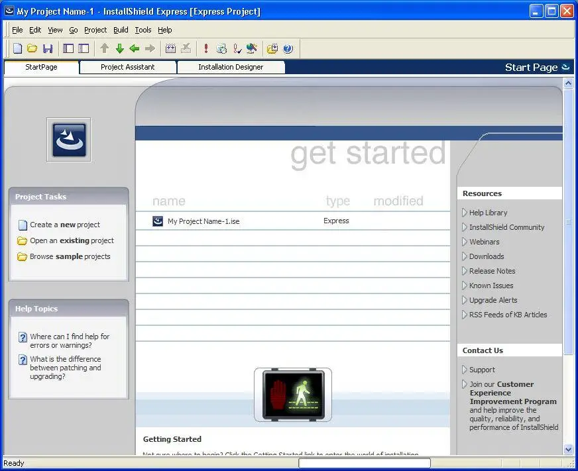Screen dimensions: 578x471
Task: Open the Tools menu
Action: click(x=143, y=30)
